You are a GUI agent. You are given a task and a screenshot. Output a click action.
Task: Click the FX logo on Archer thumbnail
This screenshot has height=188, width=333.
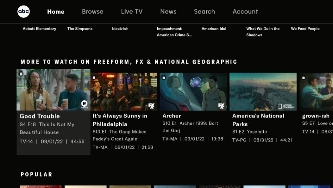[221, 106]
